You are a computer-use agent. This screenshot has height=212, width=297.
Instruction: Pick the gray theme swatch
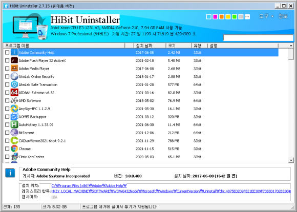tap(241, 17)
